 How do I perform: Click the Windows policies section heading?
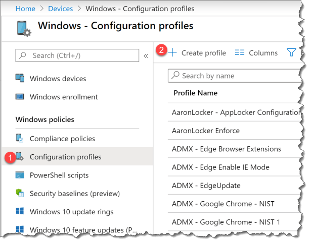pyautogui.click(x=45, y=119)
